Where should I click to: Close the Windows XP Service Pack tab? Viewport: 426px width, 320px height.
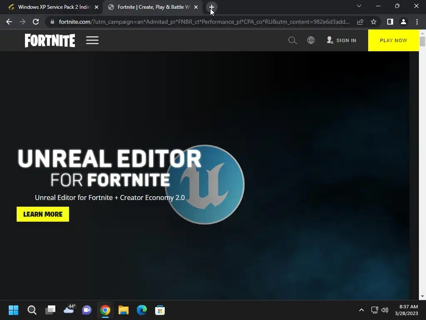tap(97, 7)
